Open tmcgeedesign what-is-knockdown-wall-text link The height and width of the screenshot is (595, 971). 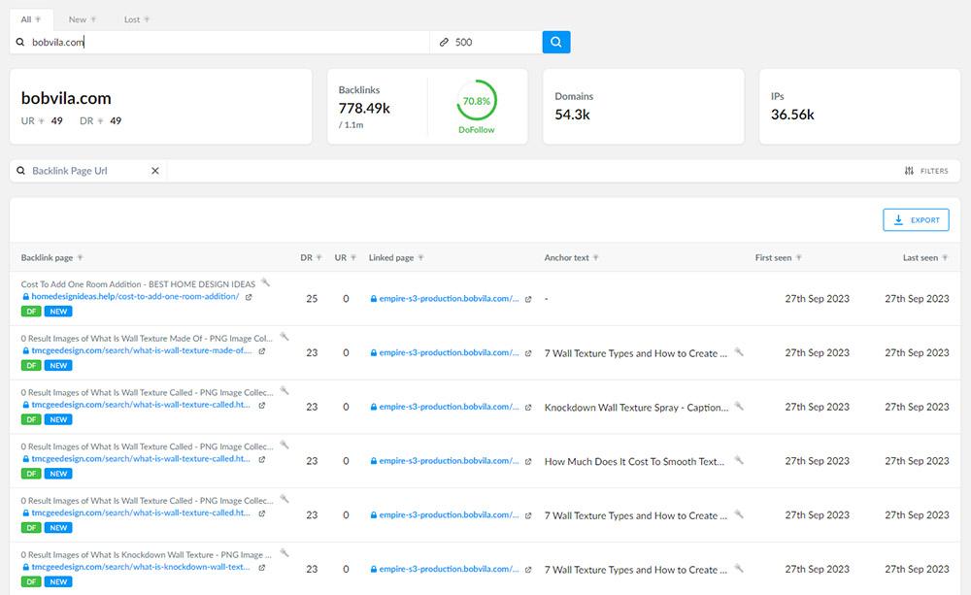click(x=141, y=567)
